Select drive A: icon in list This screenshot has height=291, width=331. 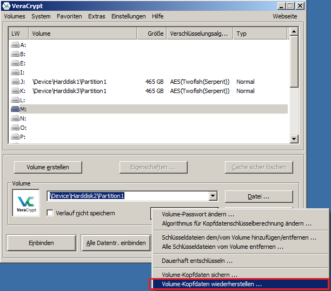click(x=15, y=45)
